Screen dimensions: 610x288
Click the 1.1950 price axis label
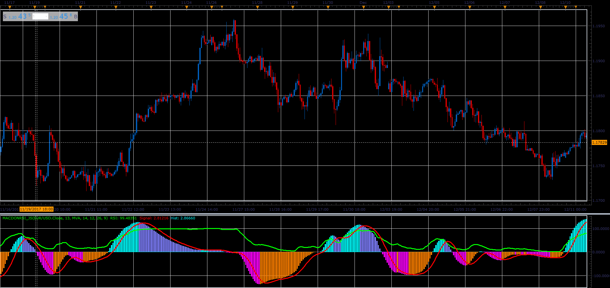pyautogui.click(x=599, y=26)
